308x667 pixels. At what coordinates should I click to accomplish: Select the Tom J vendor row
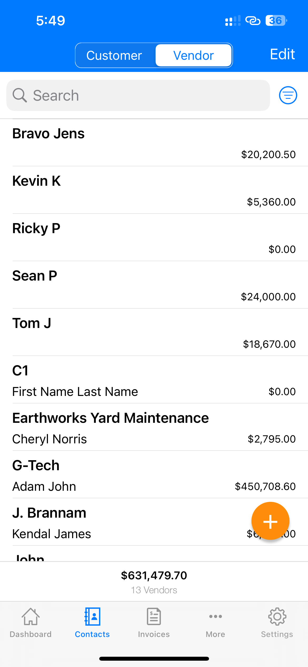pos(154,332)
